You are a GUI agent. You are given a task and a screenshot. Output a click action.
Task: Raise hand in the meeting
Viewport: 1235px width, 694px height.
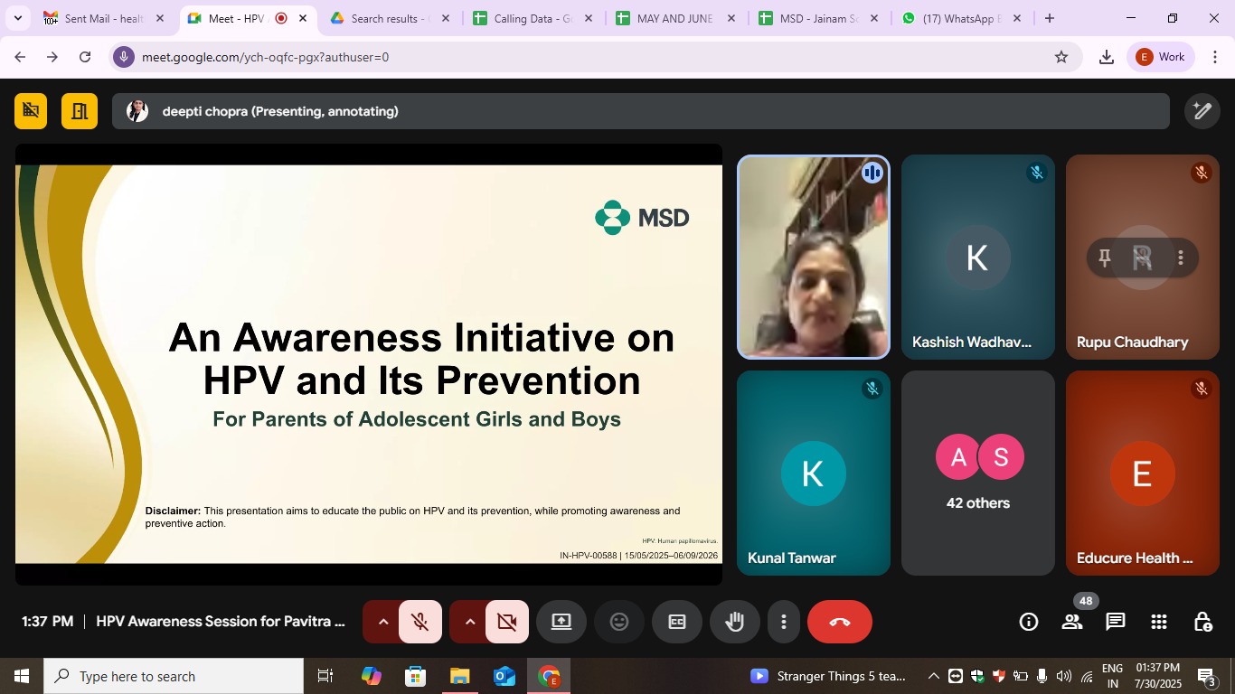pyautogui.click(x=735, y=622)
